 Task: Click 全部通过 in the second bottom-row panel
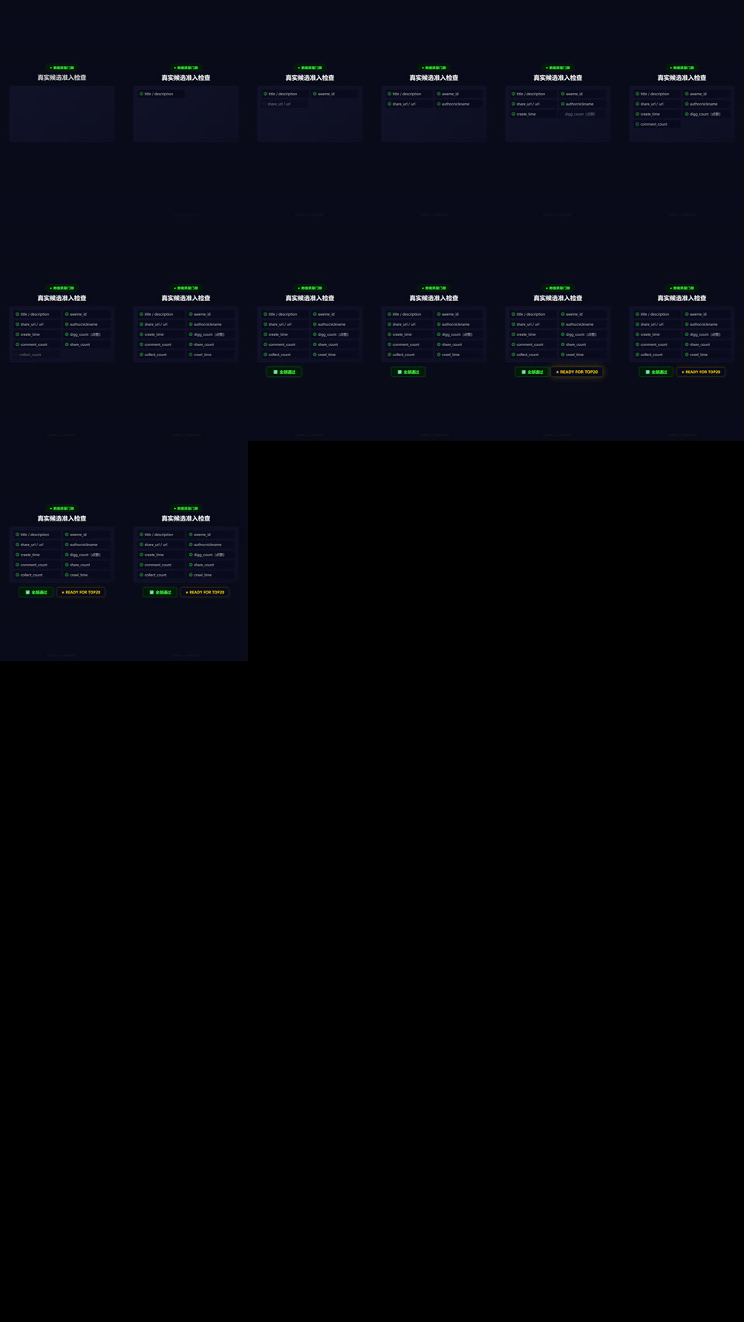[x=160, y=592]
